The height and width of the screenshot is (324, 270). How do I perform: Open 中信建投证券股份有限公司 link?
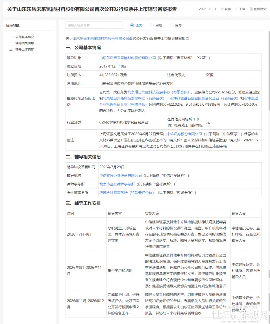pyautogui.click(x=120, y=176)
